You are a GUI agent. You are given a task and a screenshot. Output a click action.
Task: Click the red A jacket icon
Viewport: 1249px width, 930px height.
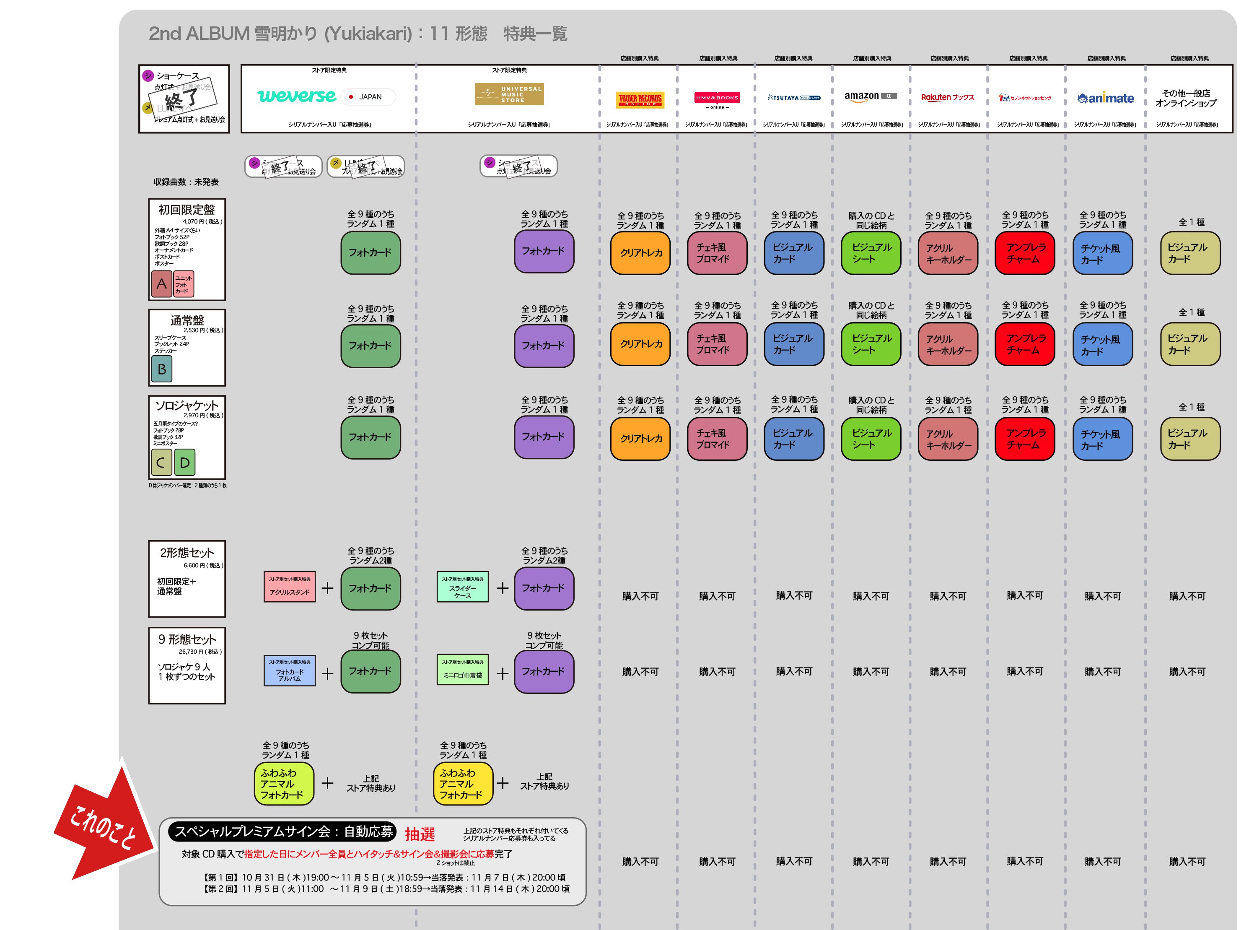[x=161, y=284]
